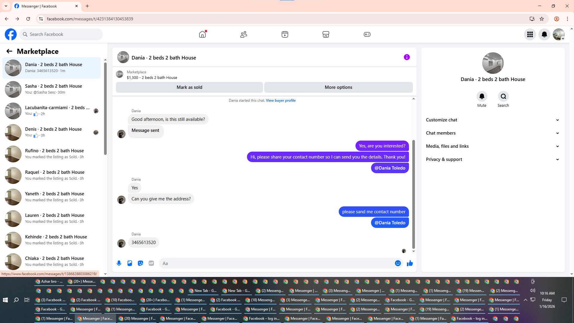Mute this conversation with the bell button

tap(482, 96)
